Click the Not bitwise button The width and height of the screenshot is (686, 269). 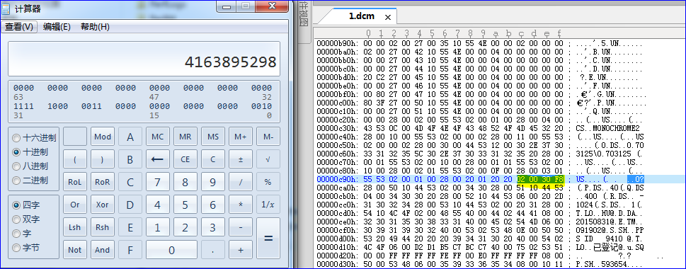75,250
